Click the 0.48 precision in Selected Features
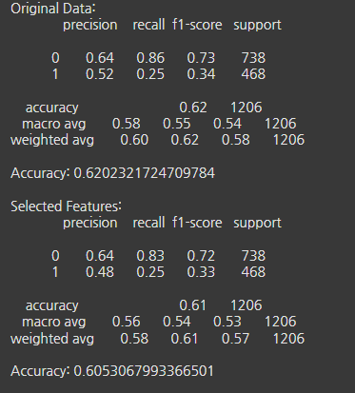Screen dimensions: 355x393 pos(100,272)
